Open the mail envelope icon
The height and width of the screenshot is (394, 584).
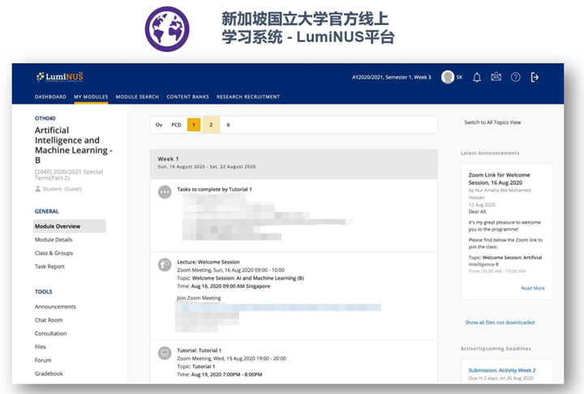tap(496, 77)
